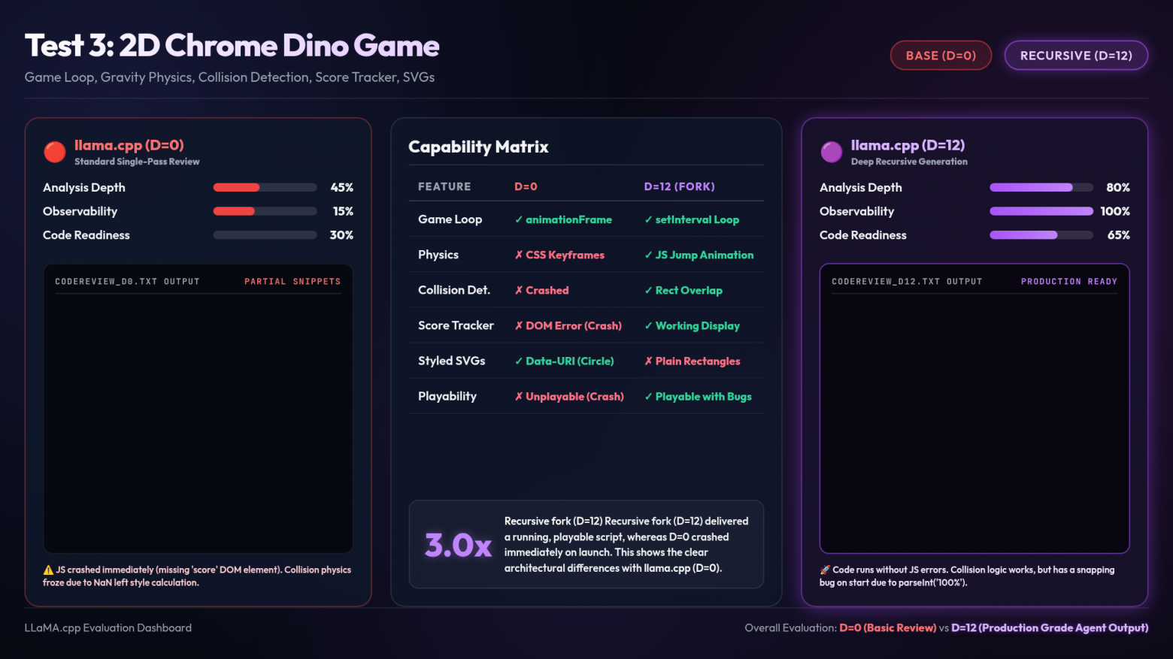Click the 'Playability' row label
1173x659 pixels.
(x=447, y=396)
